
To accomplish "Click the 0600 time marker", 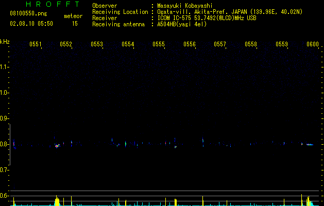I will [x=313, y=44].
